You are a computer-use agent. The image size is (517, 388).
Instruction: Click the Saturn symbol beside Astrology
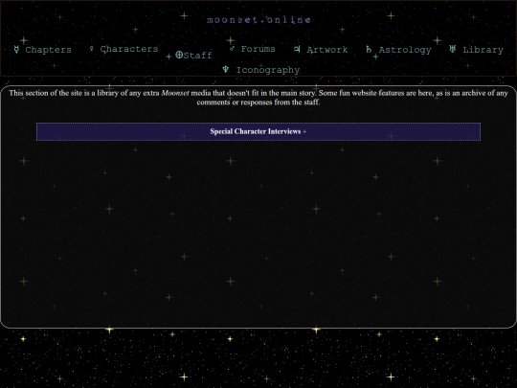pyautogui.click(x=369, y=50)
